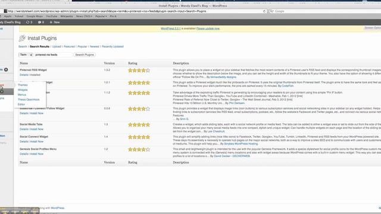Click the Name column header at top
The image size is (381, 214).
pos(24,64)
